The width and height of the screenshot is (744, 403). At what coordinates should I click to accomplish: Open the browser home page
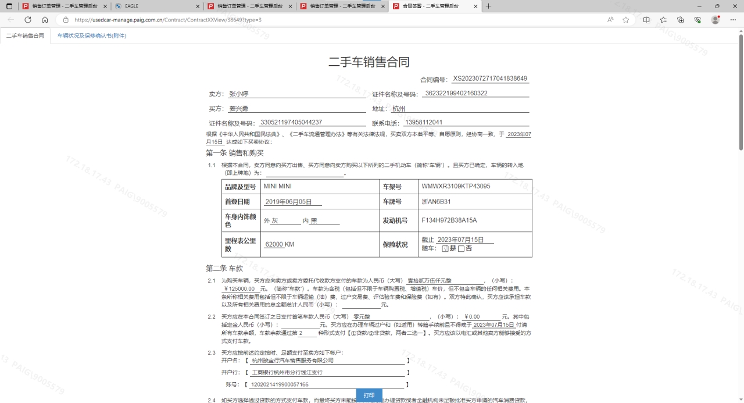(x=45, y=20)
